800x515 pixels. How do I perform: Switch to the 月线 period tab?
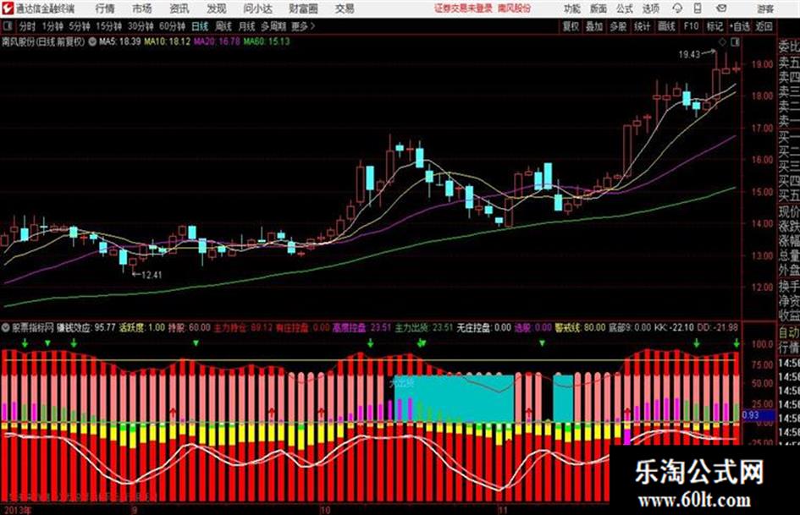[x=247, y=26]
